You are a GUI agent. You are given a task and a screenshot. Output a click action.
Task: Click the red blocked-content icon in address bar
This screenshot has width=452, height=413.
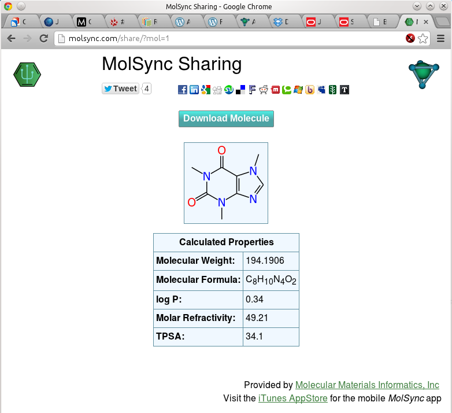pos(410,39)
